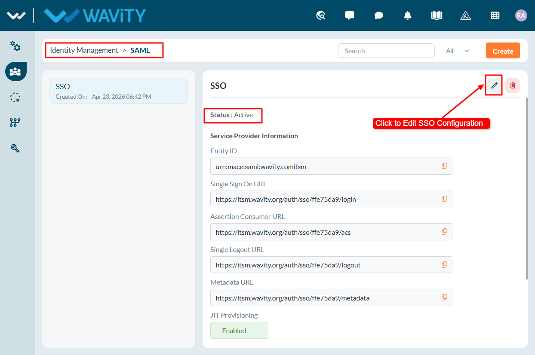
Task: Copy the Assertion Consumer URL
Action: tap(444, 232)
